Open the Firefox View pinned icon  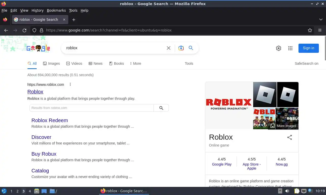(x=5, y=20)
